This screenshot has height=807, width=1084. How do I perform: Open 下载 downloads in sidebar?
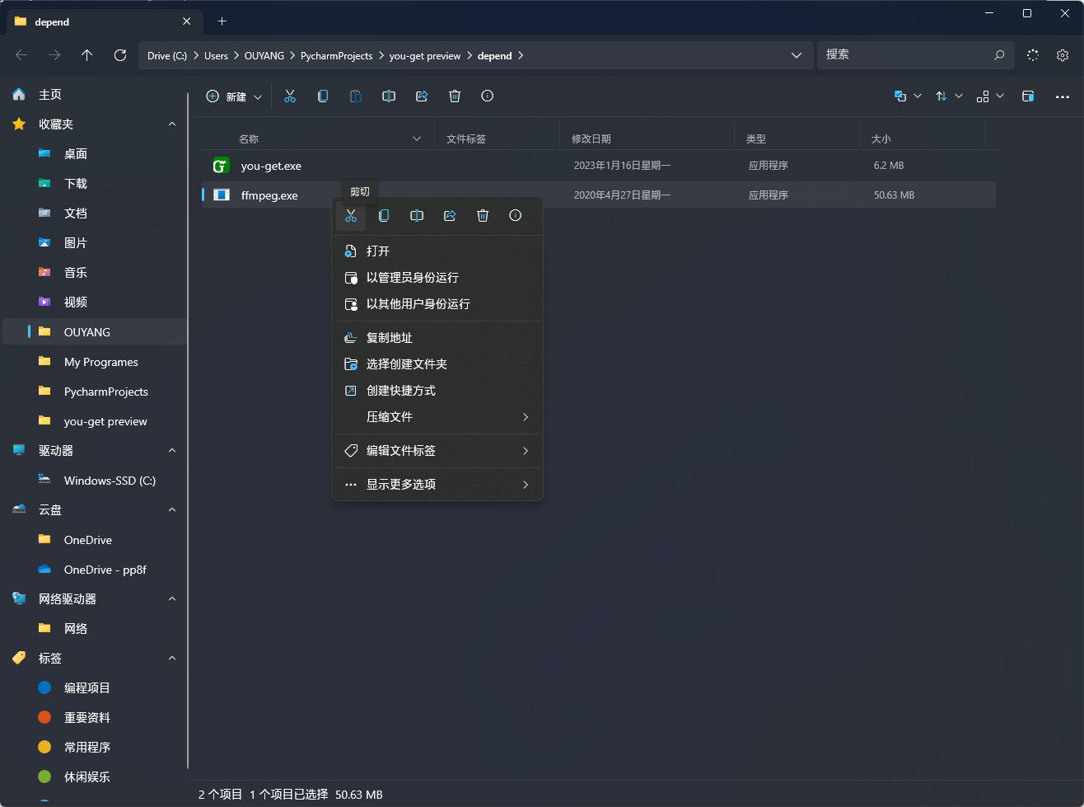96,184
